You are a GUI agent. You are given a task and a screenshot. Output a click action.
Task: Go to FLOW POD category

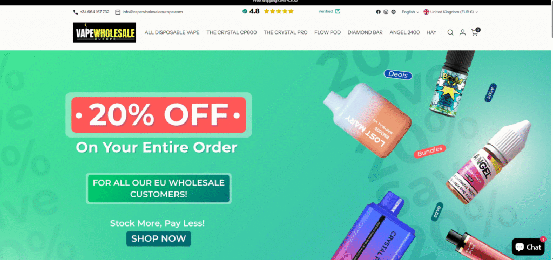[328, 32]
